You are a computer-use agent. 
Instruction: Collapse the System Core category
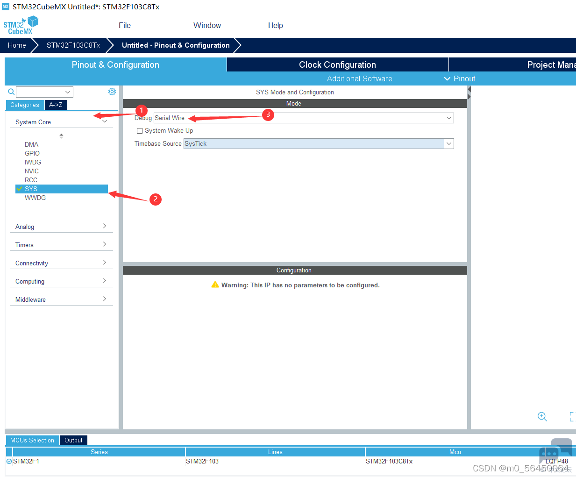61,122
